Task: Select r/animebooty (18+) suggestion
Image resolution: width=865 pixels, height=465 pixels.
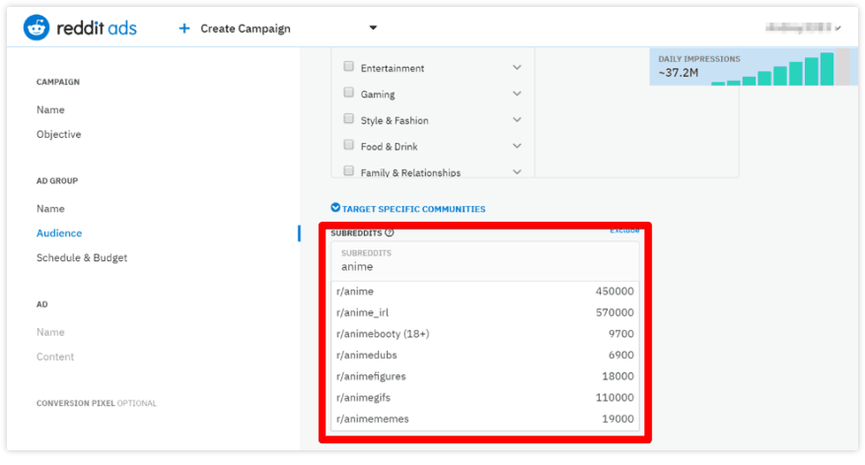Action: pyautogui.click(x=485, y=334)
